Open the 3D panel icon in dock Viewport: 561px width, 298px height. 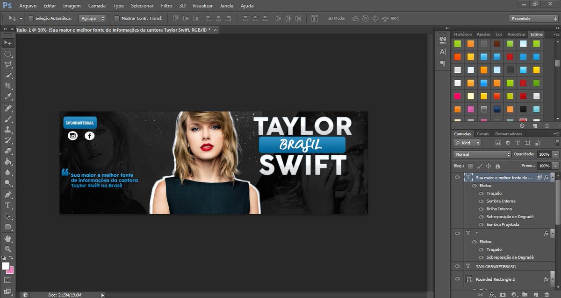tap(443, 40)
